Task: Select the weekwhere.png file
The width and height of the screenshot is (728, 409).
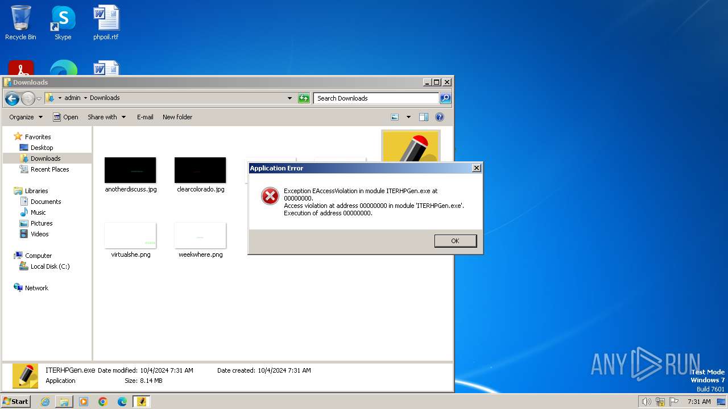Action: (200, 240)
